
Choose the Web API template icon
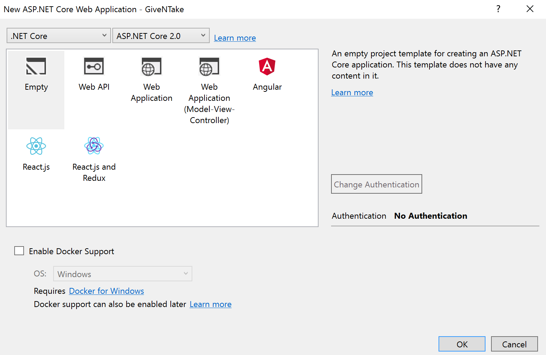pos(94,66)
